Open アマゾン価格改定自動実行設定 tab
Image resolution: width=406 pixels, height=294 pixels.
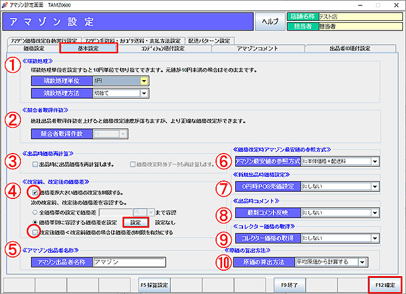click(x=44, y=41)
